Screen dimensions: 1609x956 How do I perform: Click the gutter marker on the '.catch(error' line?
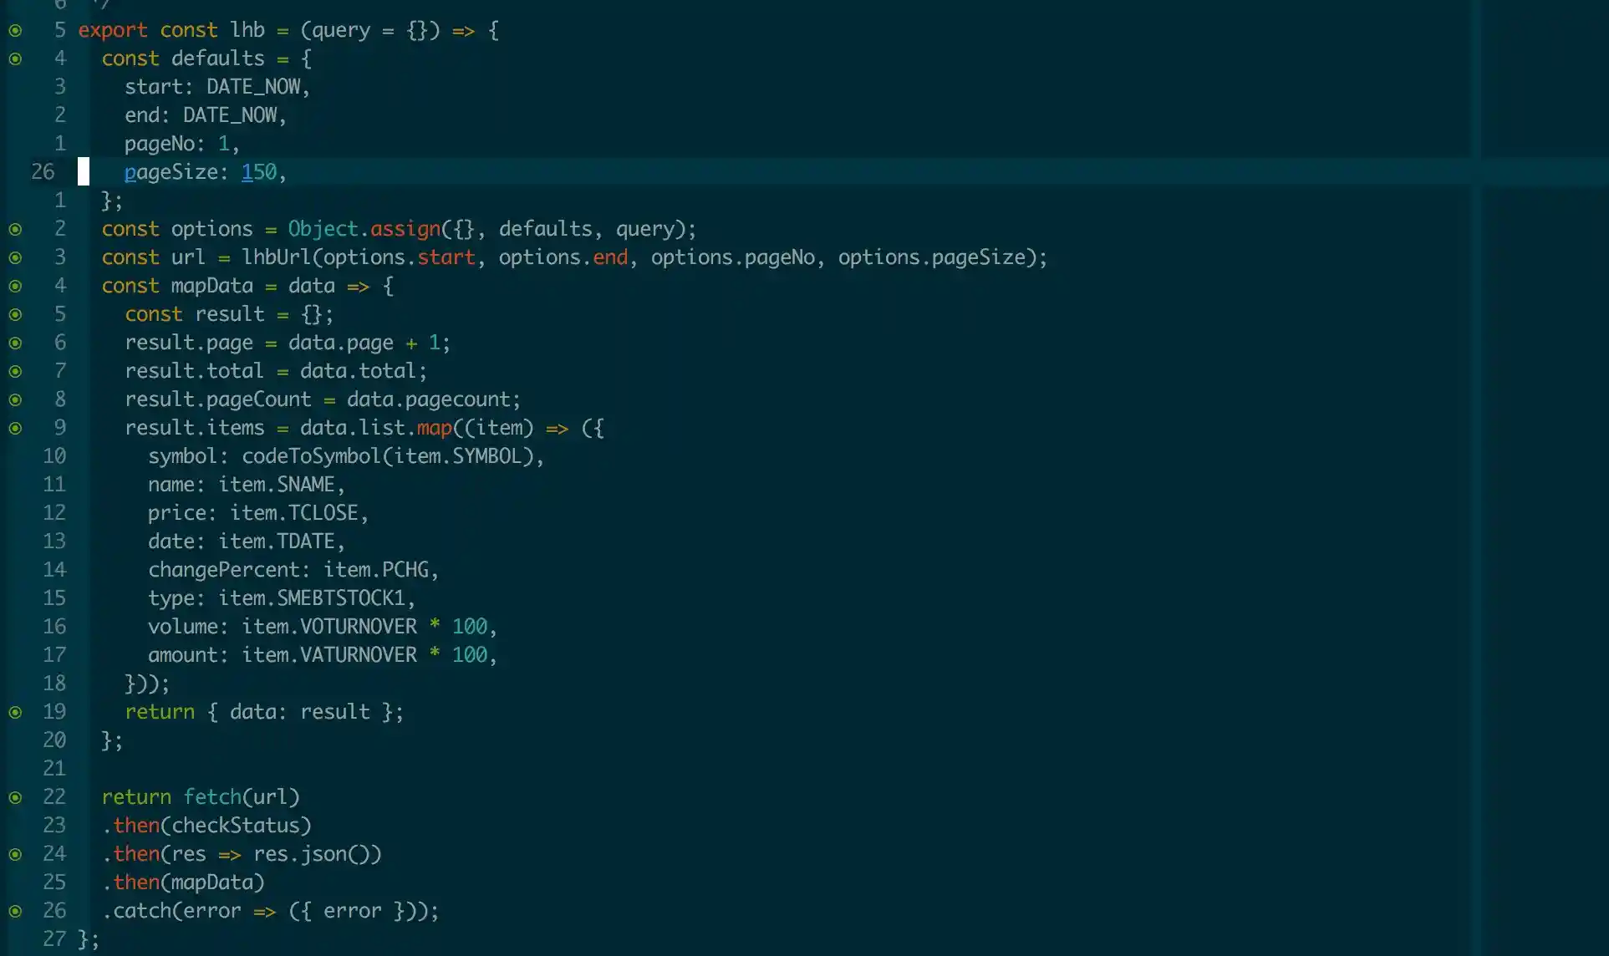pos(15,912)
